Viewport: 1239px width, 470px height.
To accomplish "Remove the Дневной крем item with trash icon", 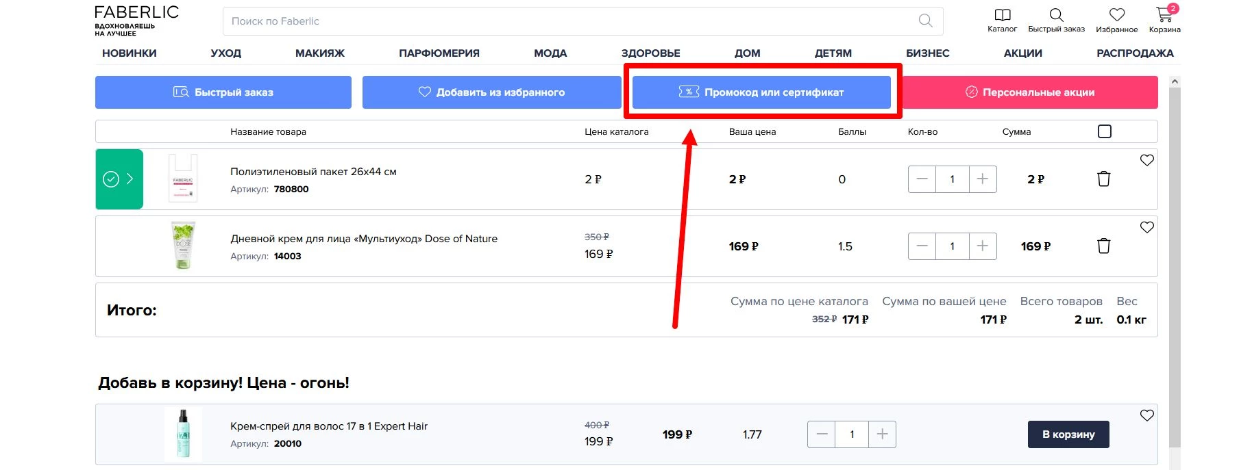I will (x=1103, y=246).
